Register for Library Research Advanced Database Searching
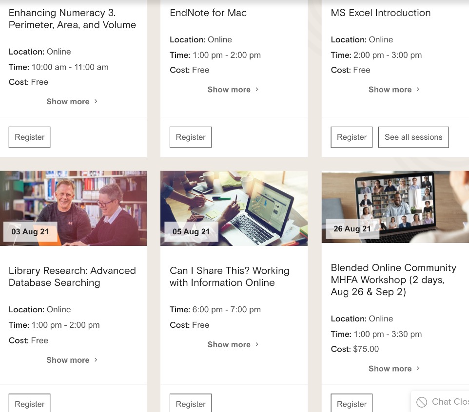 (30, 403)
